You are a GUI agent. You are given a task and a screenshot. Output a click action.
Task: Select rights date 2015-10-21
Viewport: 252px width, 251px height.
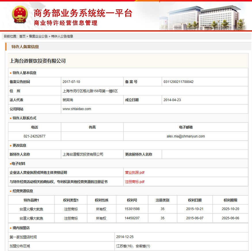[x=195, y=209]
